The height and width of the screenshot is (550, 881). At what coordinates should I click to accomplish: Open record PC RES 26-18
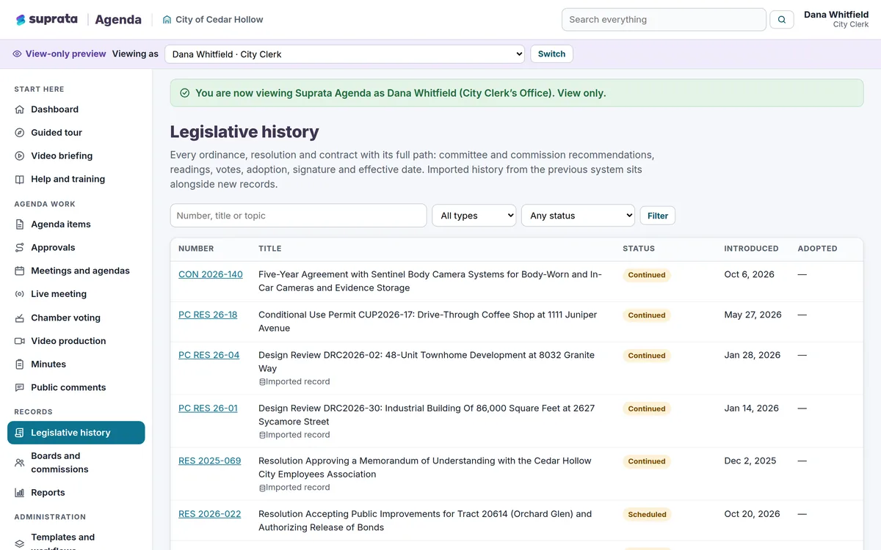[208, 315]
